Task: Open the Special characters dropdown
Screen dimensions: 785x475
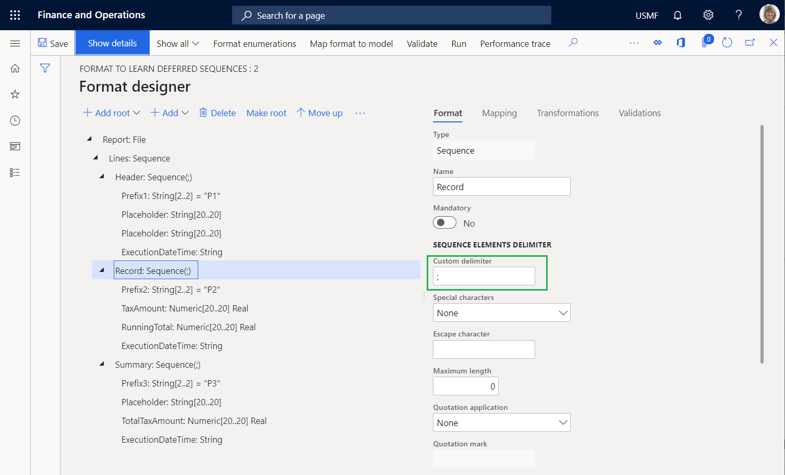Action: (x=501, y=313)
